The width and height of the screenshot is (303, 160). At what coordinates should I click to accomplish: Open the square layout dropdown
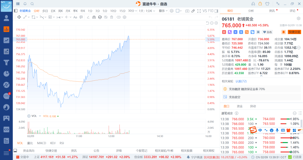(179, 11)
